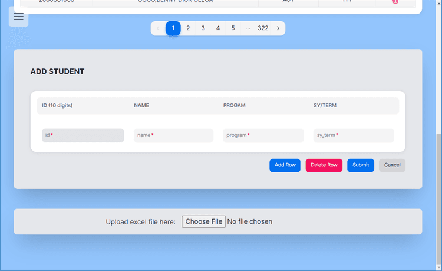Focus the student id input field
The width and height of the screenshot is (442, 271).
tap(83, 135)
